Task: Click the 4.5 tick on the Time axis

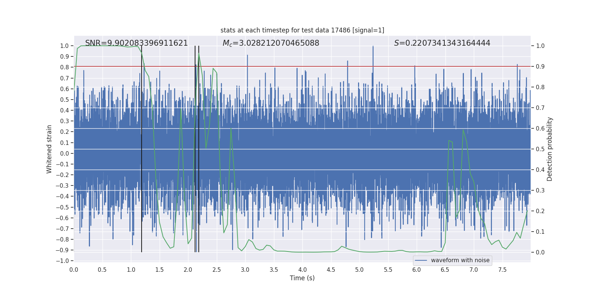Action: pos(331,270)
